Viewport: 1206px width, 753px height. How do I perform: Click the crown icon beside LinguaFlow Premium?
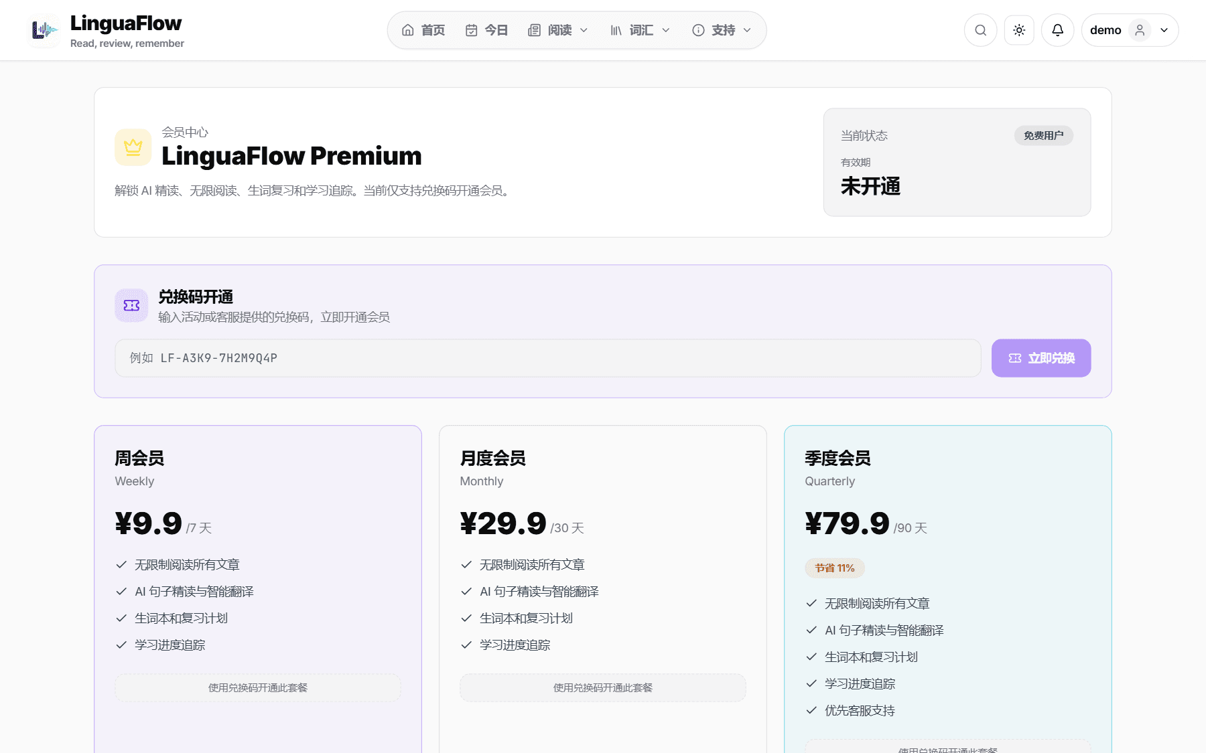click(133, 147)
